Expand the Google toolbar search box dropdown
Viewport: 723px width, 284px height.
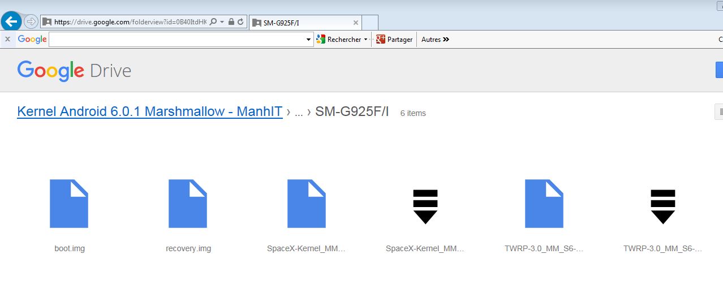pyautogui.click(x=309, y=40)
